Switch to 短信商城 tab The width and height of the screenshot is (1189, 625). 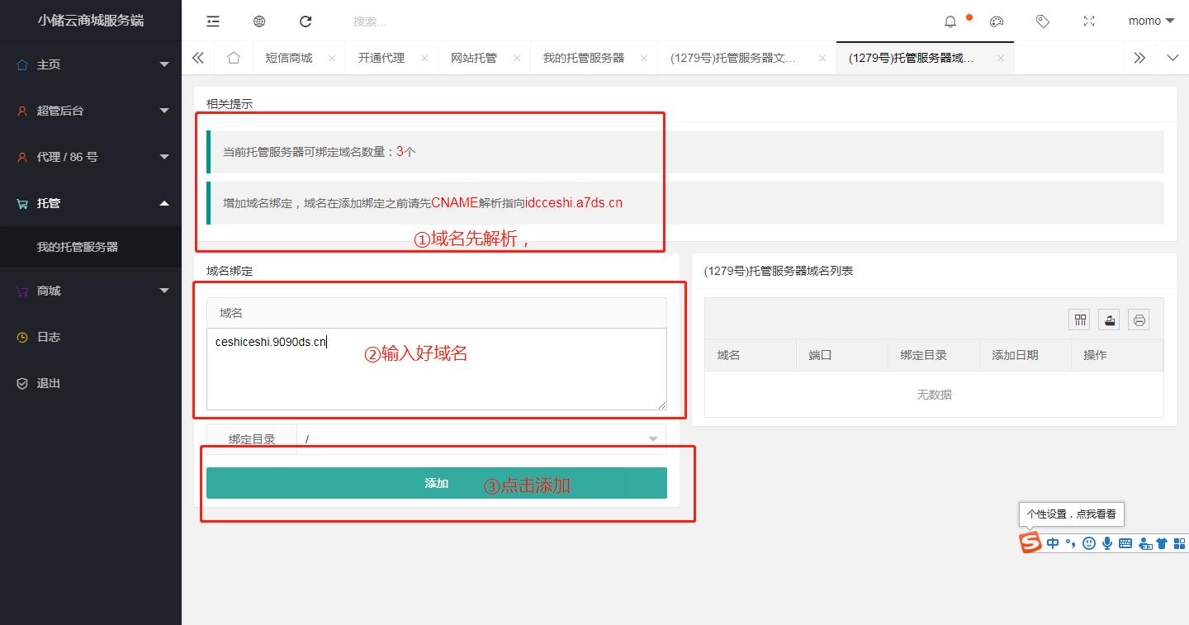(x=289, y=58)
